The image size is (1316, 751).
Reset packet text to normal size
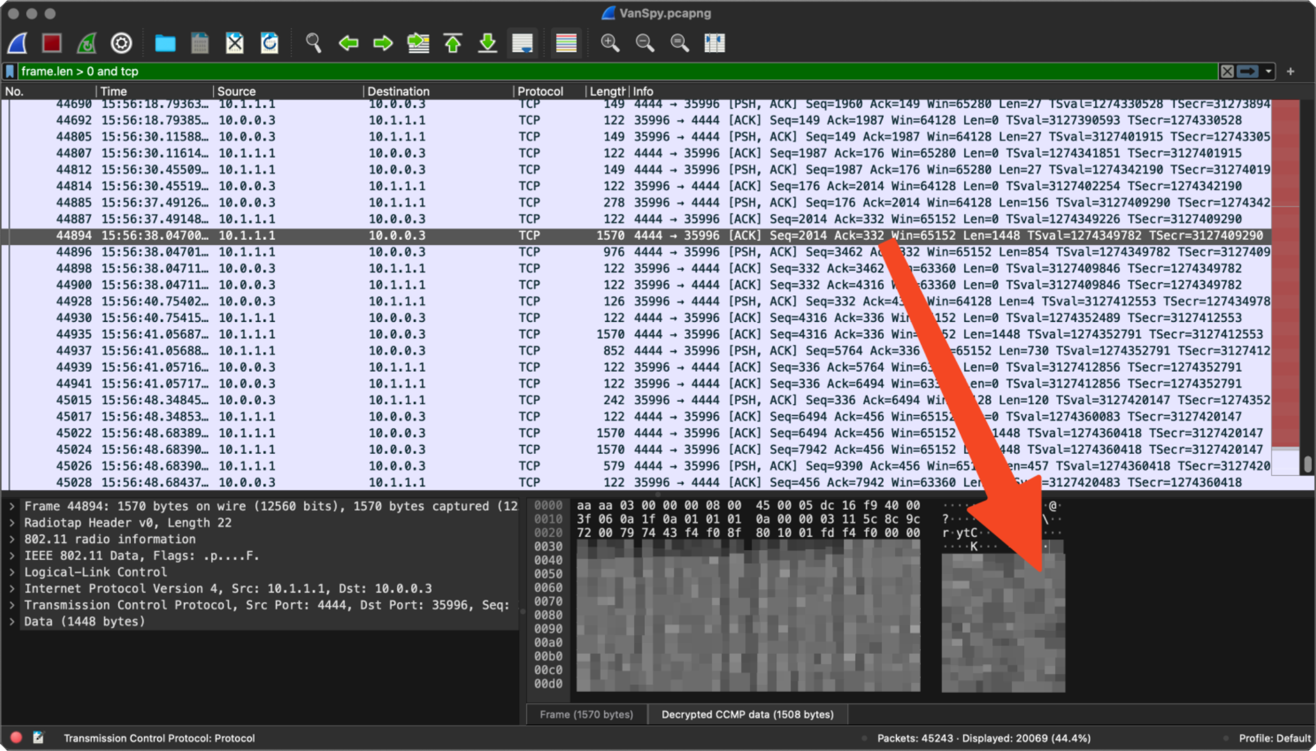(x=679, y=43)
